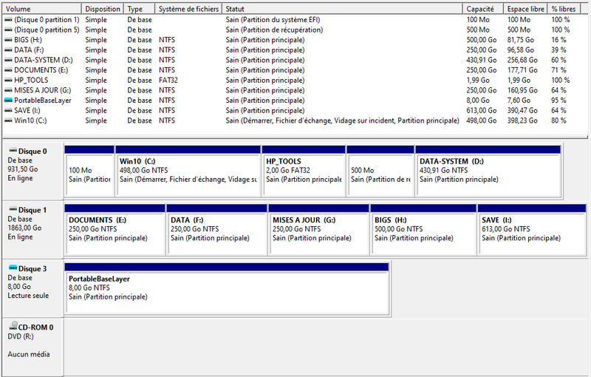Screen dimensions: 591x377
Task: Click the CD-ROM 0 drive icon
Action: point(13,327)
